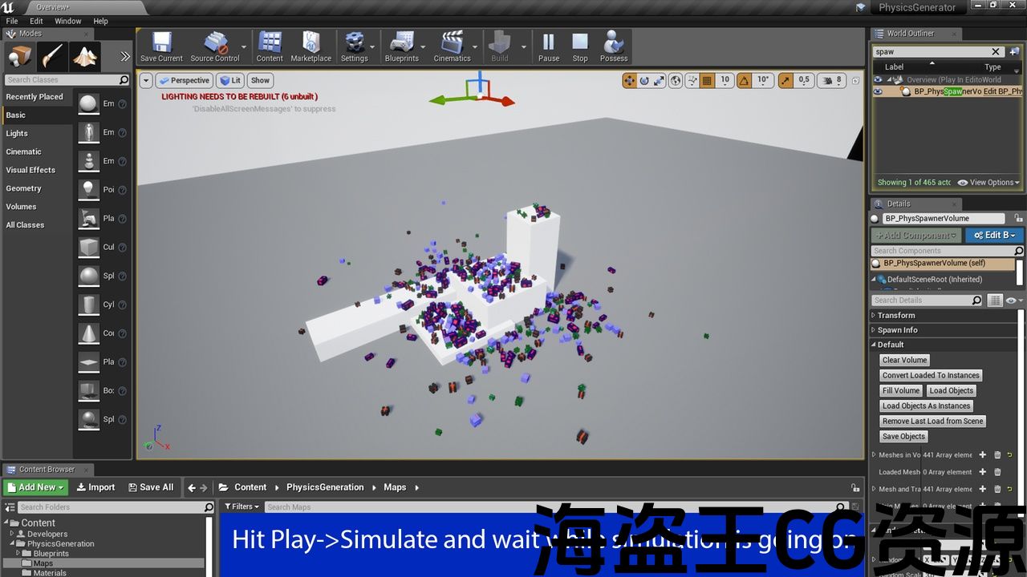Select the Lights category in Modes panel
1027x577 pixels.
click(x=17, y=134)
